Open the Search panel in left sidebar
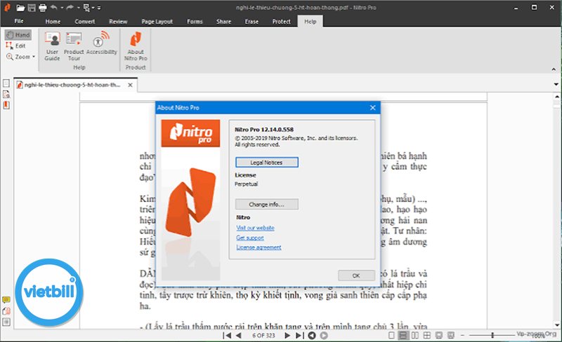The image size is (562, 342). pyautogui.click(x=6, y=94)
